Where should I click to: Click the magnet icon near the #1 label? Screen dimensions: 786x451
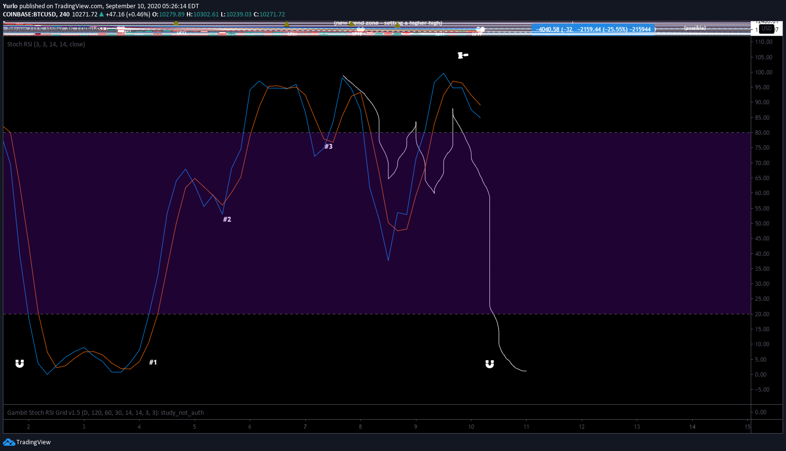(x=19, y=364)
